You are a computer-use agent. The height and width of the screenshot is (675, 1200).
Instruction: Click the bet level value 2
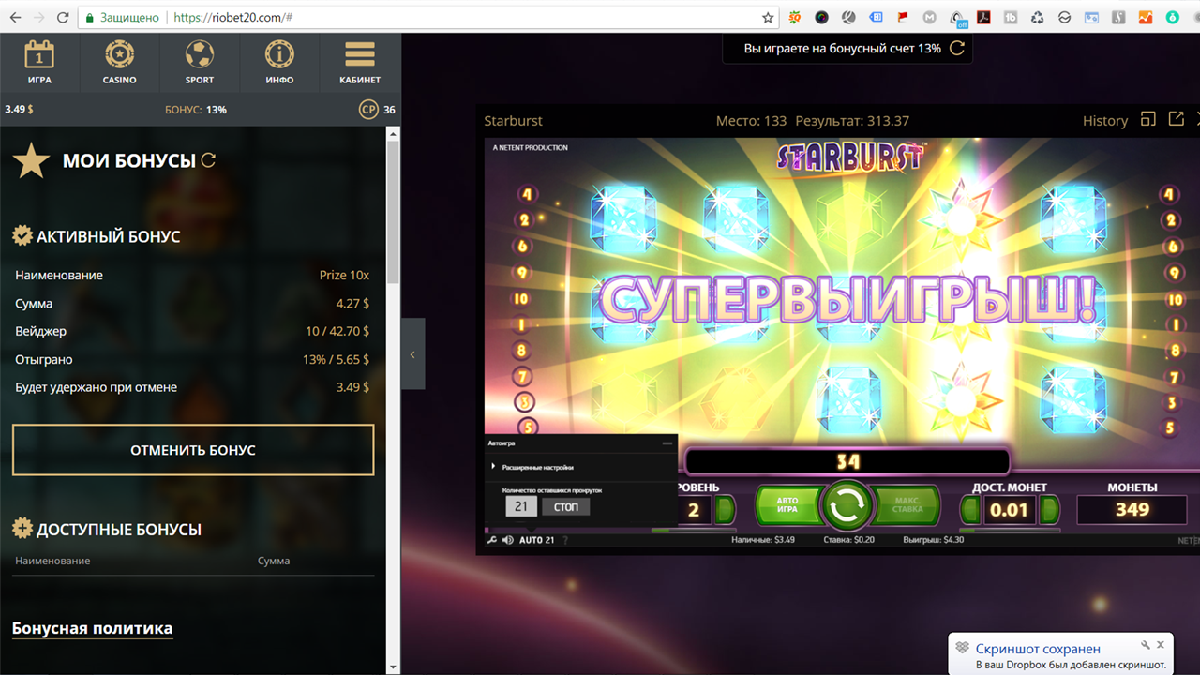point(694,510)
